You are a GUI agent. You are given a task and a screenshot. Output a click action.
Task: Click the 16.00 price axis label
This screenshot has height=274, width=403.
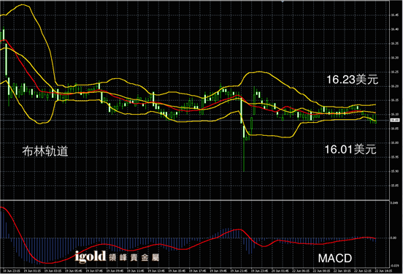395,142
